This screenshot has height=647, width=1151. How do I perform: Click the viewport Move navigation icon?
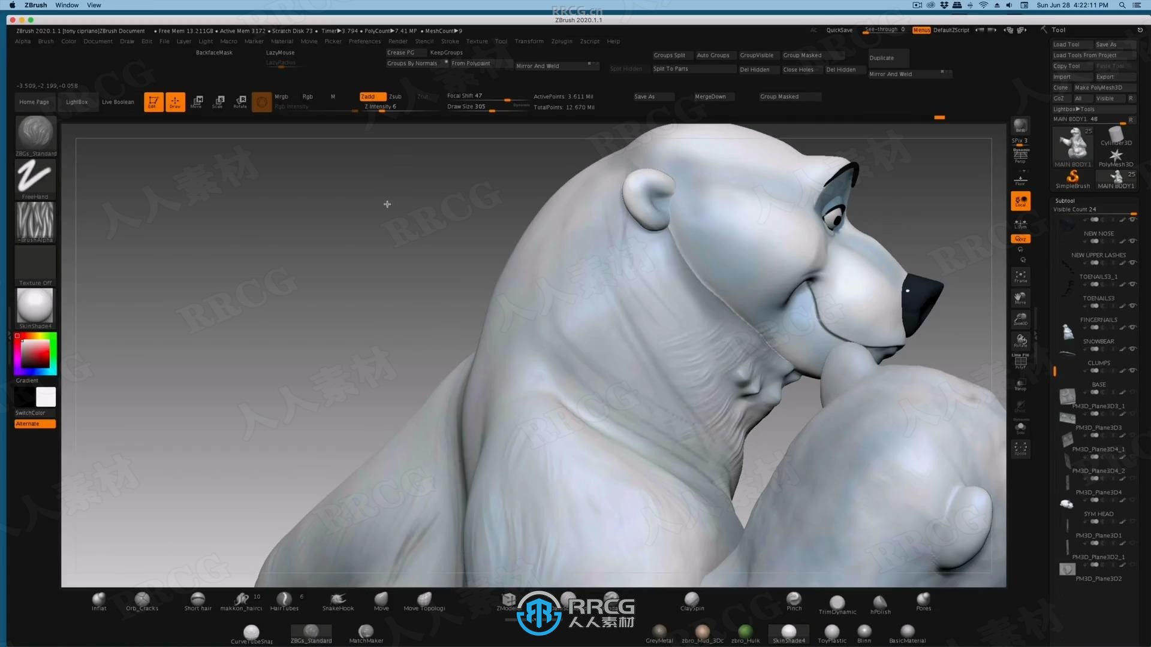[1020, 298]
